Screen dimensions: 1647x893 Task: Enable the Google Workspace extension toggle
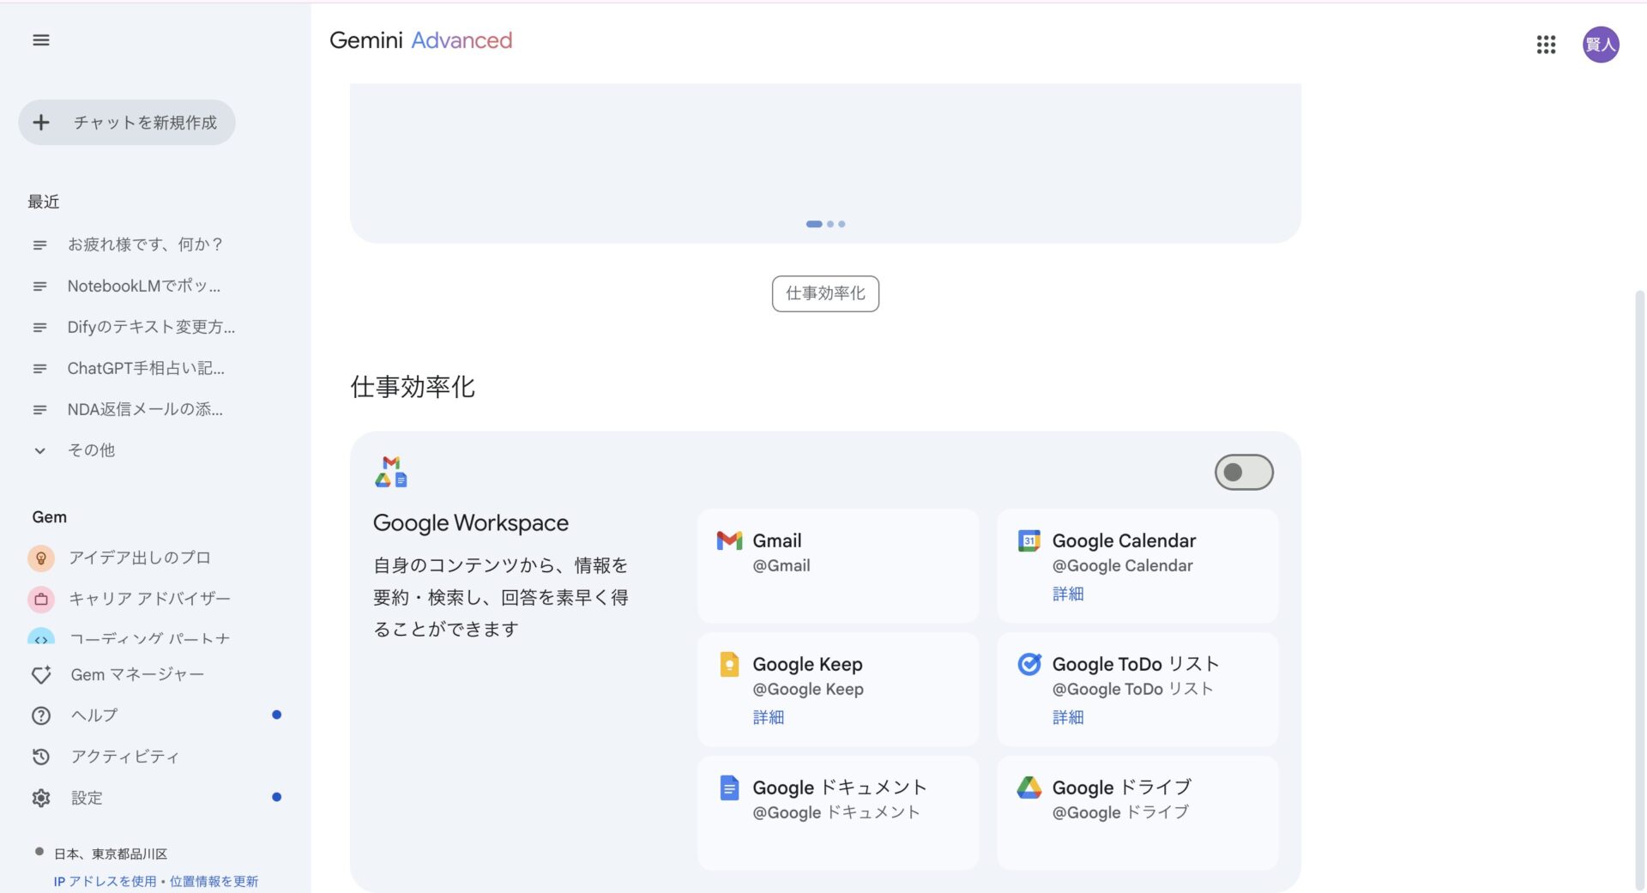coord(1244,472)
